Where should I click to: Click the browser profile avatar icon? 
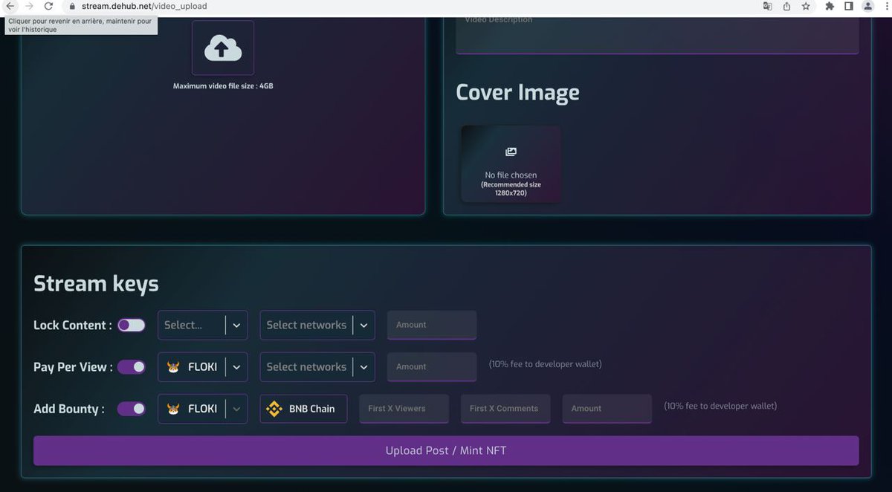point(867,7)
